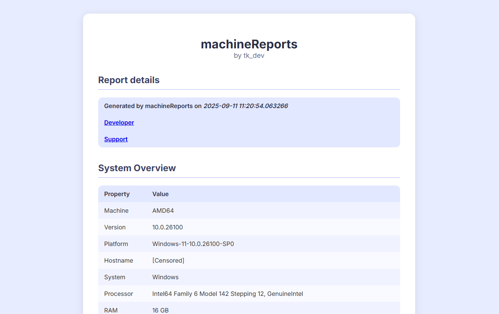Click the generated timestamp 2025-09-11 11:20:54
The image size is (499, 314).
coord(245,106)
